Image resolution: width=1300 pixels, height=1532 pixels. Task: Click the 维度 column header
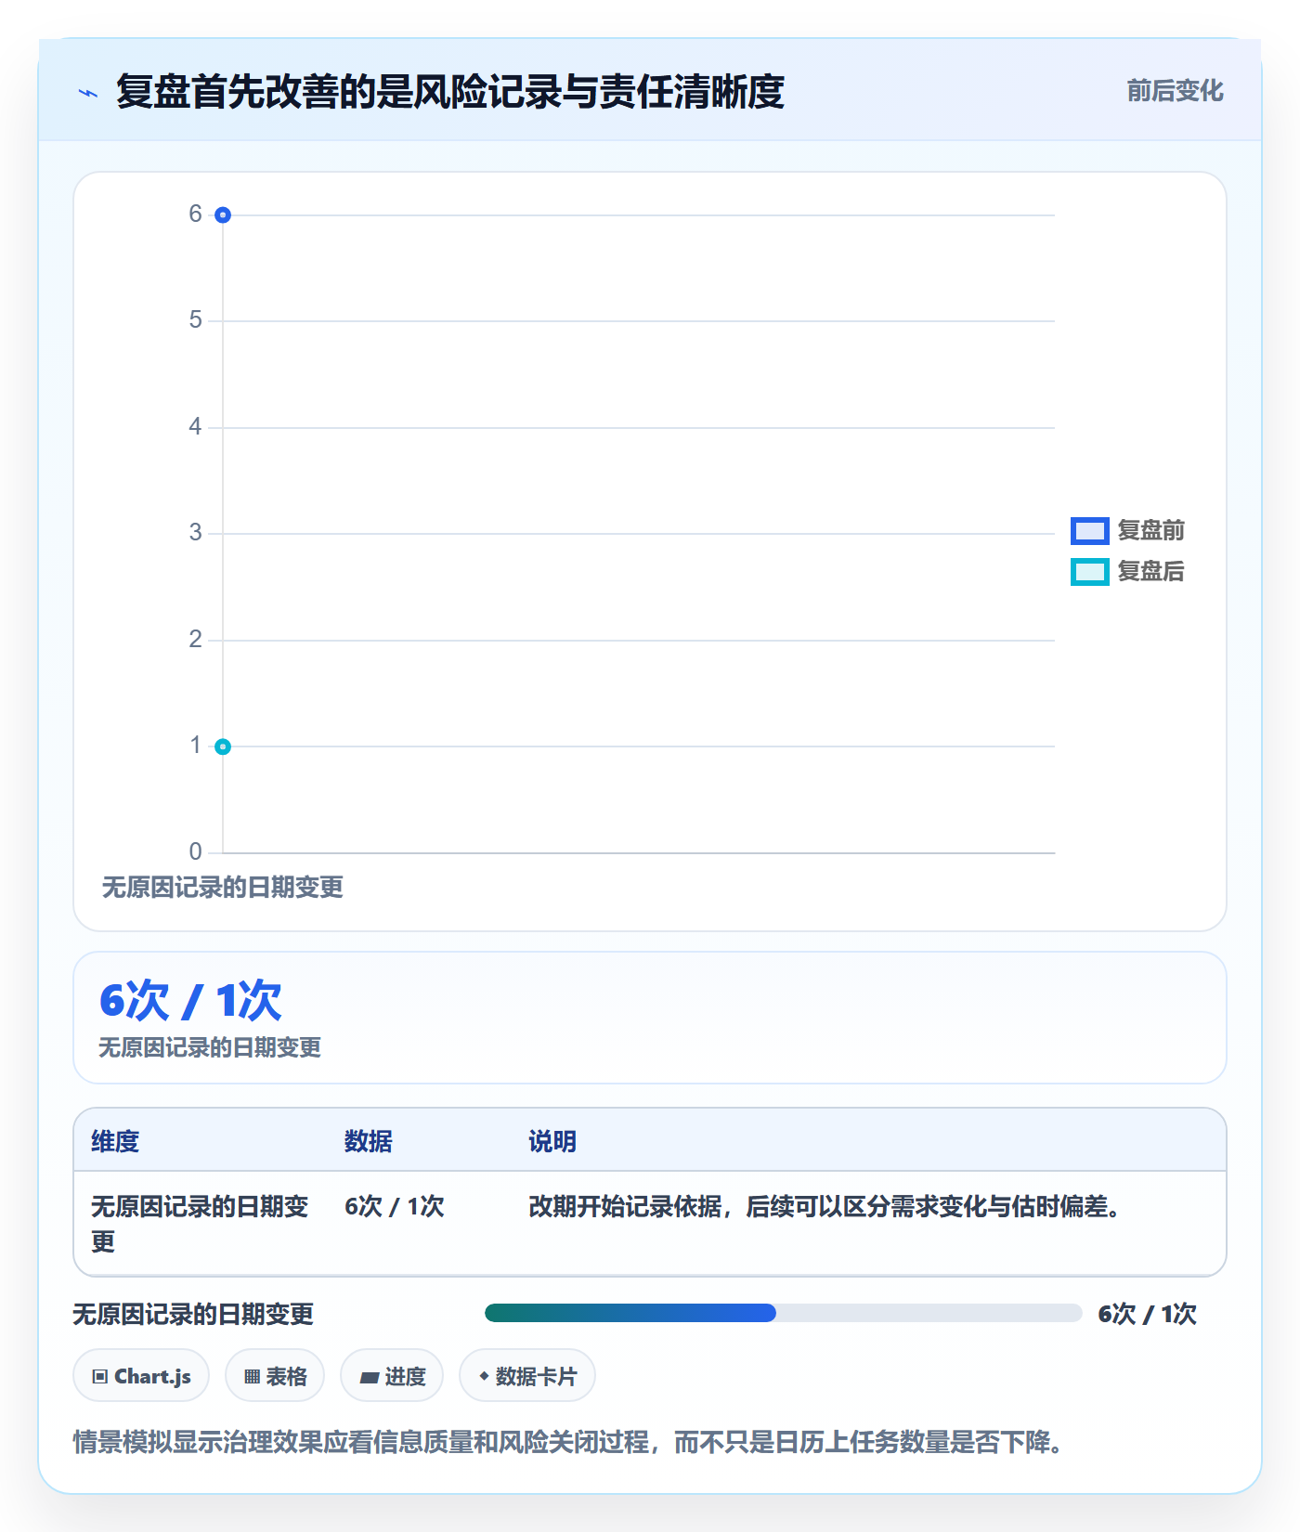pyautogui.click(x=115, y=1142)
